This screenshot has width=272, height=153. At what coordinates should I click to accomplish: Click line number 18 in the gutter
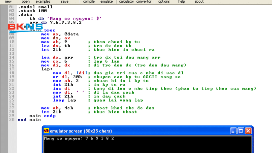(11, 73)
